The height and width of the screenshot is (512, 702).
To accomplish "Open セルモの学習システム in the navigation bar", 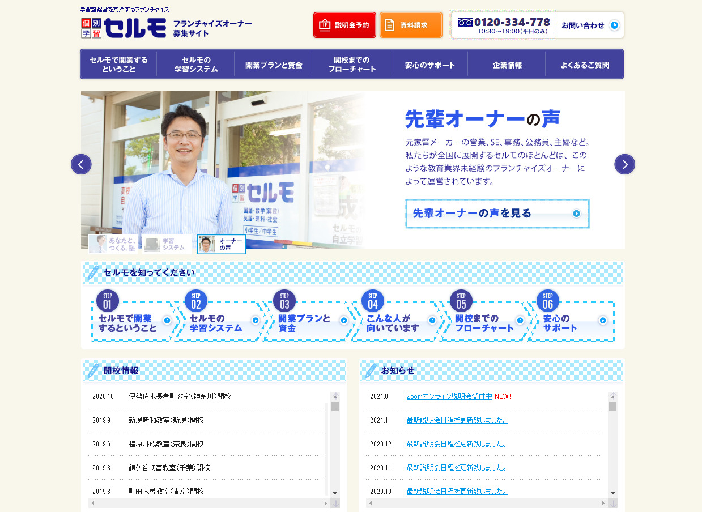I will (x=196, y=64).
